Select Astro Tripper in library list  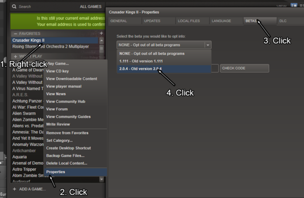pos(24,169)
